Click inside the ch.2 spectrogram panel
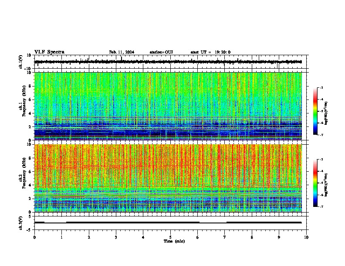Viewport: 345px width, 266px height. [x=168, y=178]
